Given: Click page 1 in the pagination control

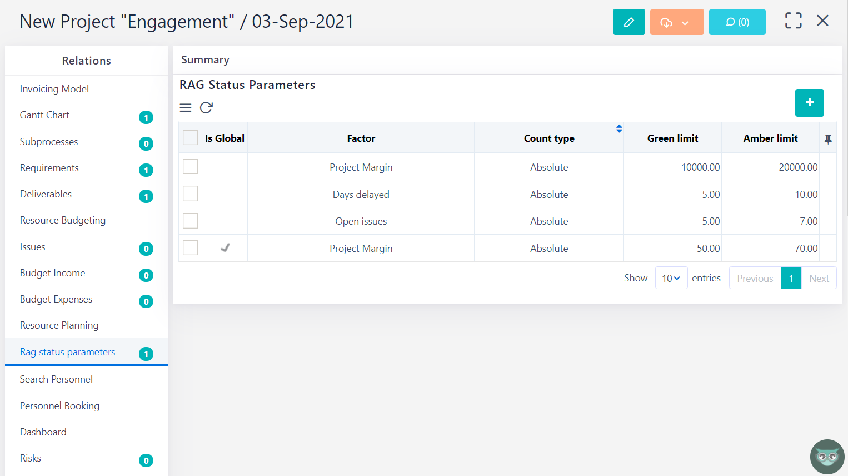Looking at the screenshot, I should [791, 277].
